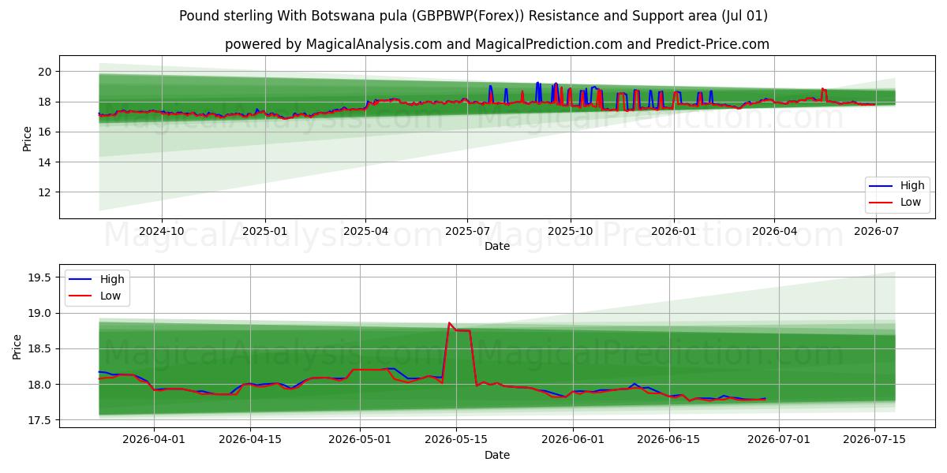Viewport: 947px width, 473px height.
Task: Click the '12' y-axis value in the top chart
Action: tap(46, 192)
